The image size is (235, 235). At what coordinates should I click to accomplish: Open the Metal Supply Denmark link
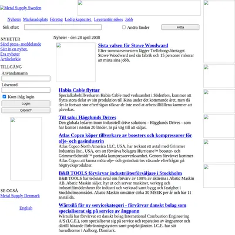point(20,196)
